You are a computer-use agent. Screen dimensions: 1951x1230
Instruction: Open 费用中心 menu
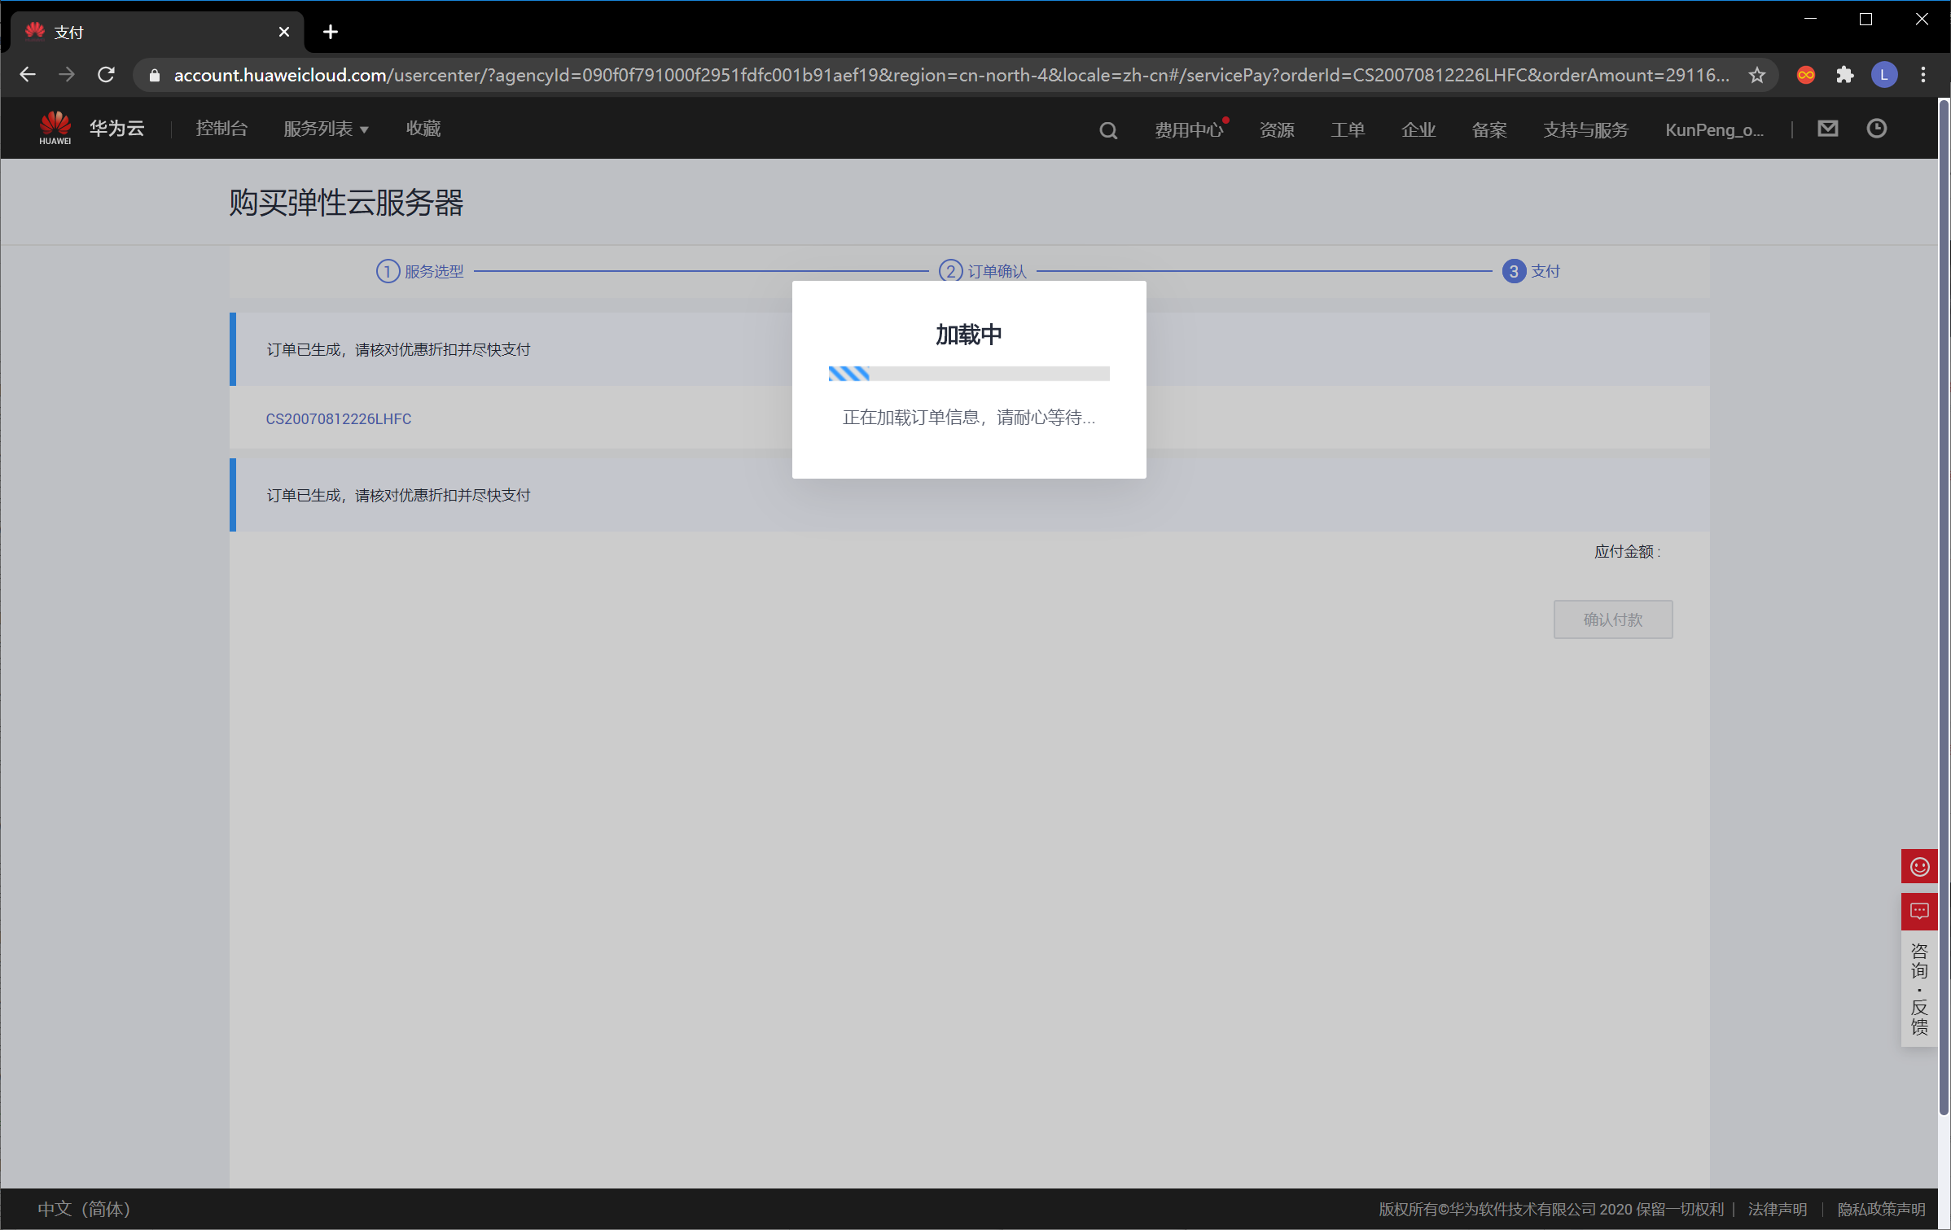(x=1188, y=129)
